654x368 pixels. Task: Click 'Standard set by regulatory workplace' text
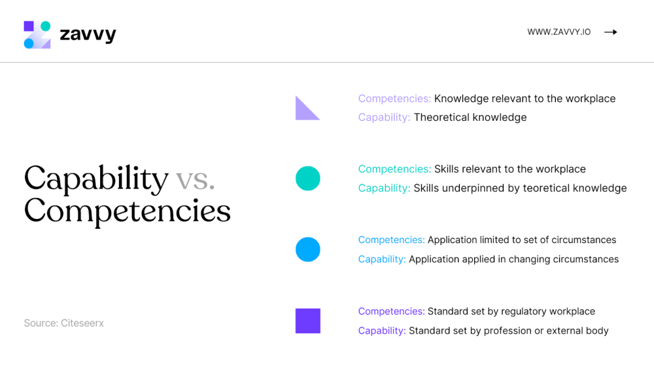pyautogui.click(x=476, y=312)
